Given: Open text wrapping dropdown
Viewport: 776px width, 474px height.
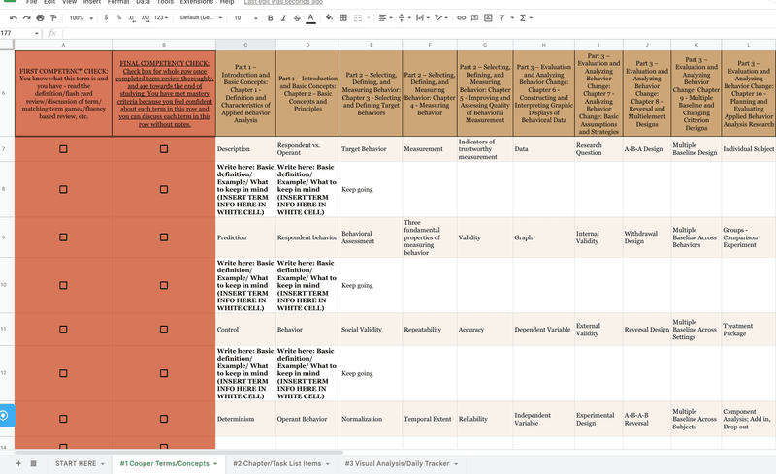Looking at the screenshot, I should point(422,17).
